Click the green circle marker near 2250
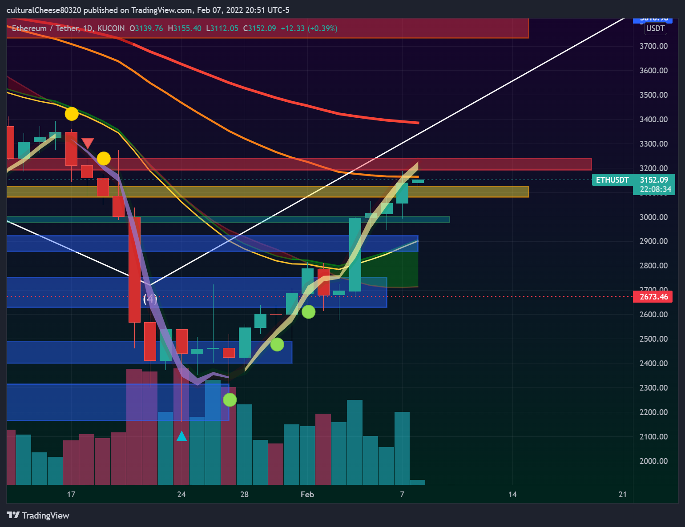685x527 pixels. (x=230, y=400)
